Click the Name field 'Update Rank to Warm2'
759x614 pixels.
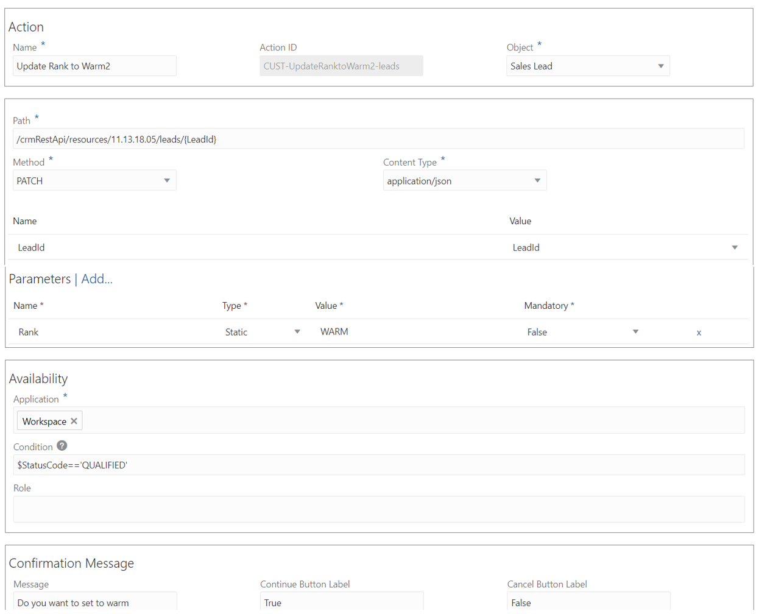point(94,66)
